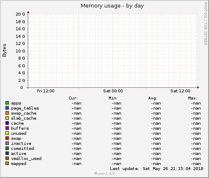Viewport: 209px width, 178px height.
Task: Click the apps Cur '-nan' value
Action: coord(77,103)
